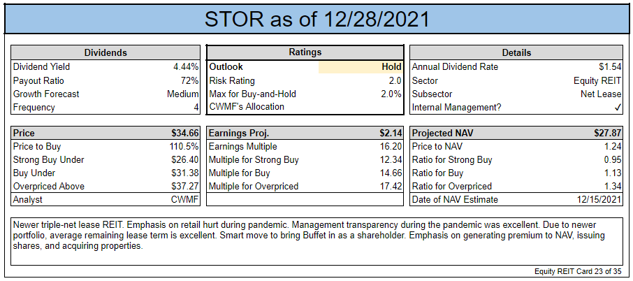Click the Internal Management checkmark
The image size is (633, 281).
pyautogui.click(x=617, y=108)
